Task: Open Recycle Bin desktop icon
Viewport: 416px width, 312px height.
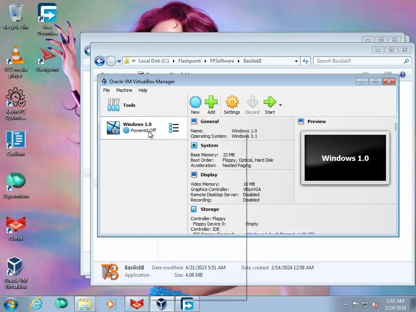Action: [x=16, y=16]
